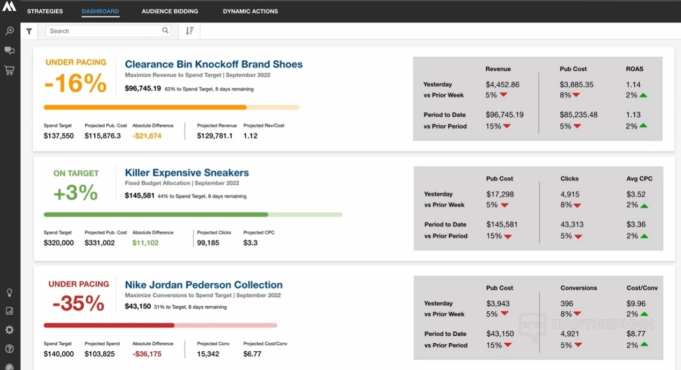Open the chat messages sidebar icon
Viewport: 681px width, 370px height.
pos(9,50)
